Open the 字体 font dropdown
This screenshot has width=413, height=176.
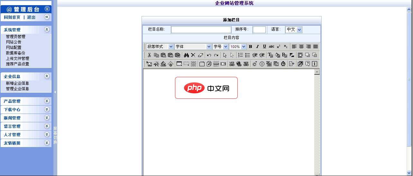pos(193,47)
